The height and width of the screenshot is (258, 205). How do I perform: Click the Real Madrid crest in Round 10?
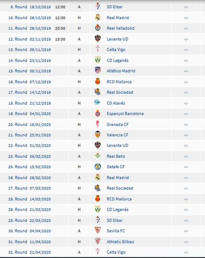98,17
